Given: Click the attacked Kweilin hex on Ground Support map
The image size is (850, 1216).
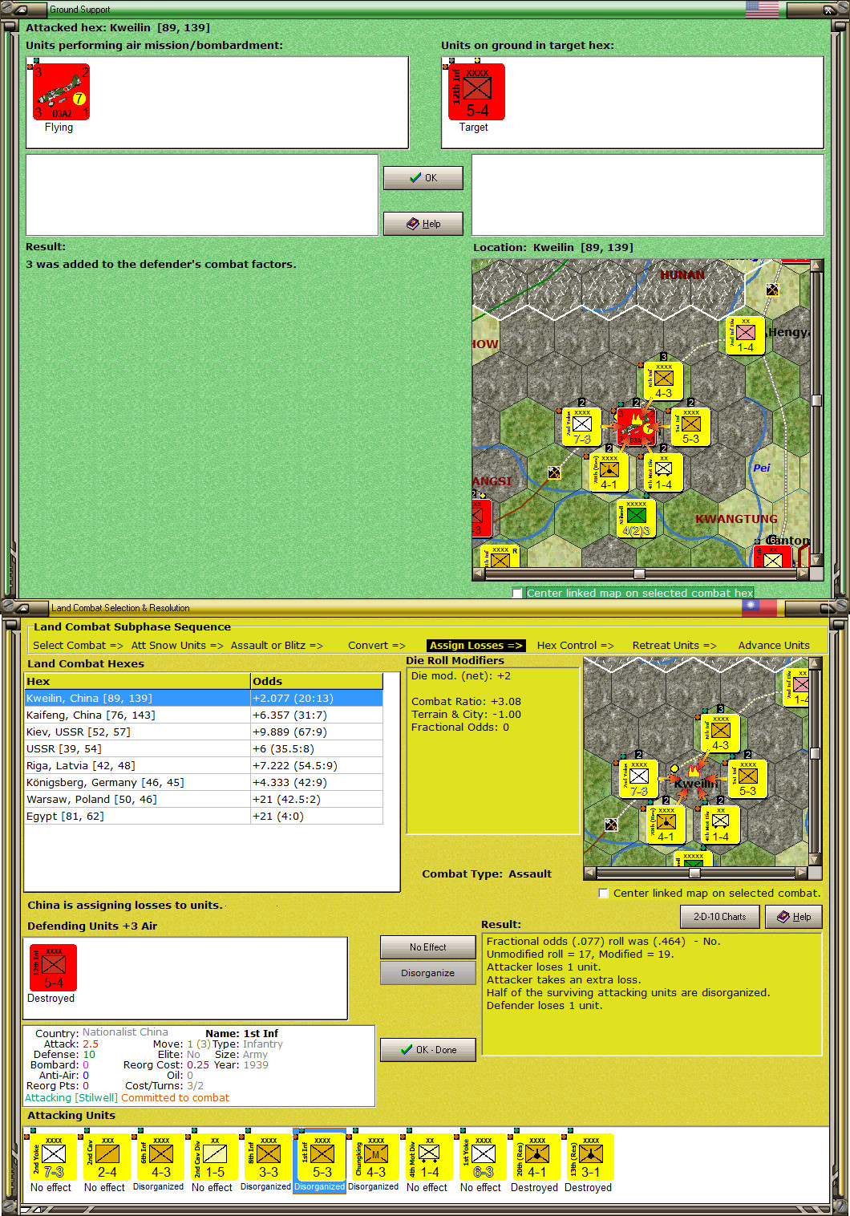Looking at the screenshot, I should [637, 427].
